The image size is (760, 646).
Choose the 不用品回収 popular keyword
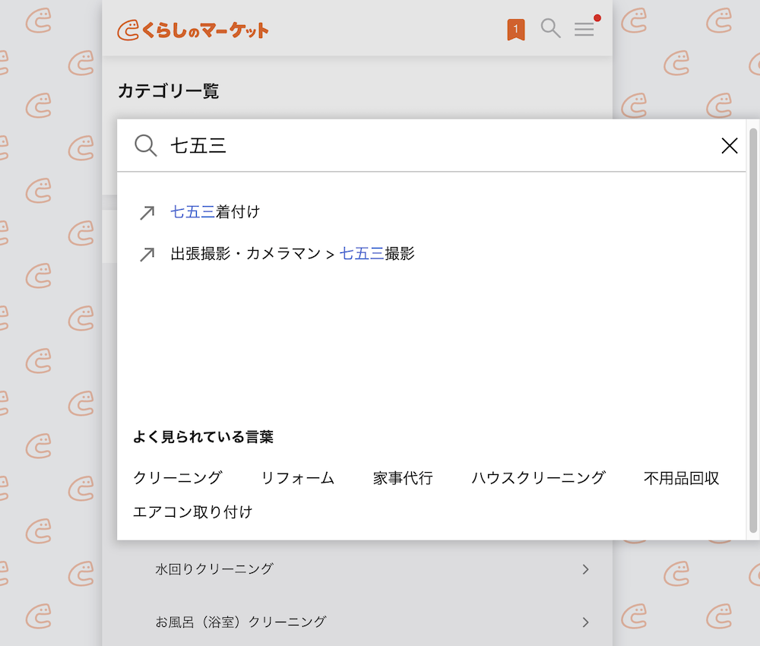coord(681,478)
